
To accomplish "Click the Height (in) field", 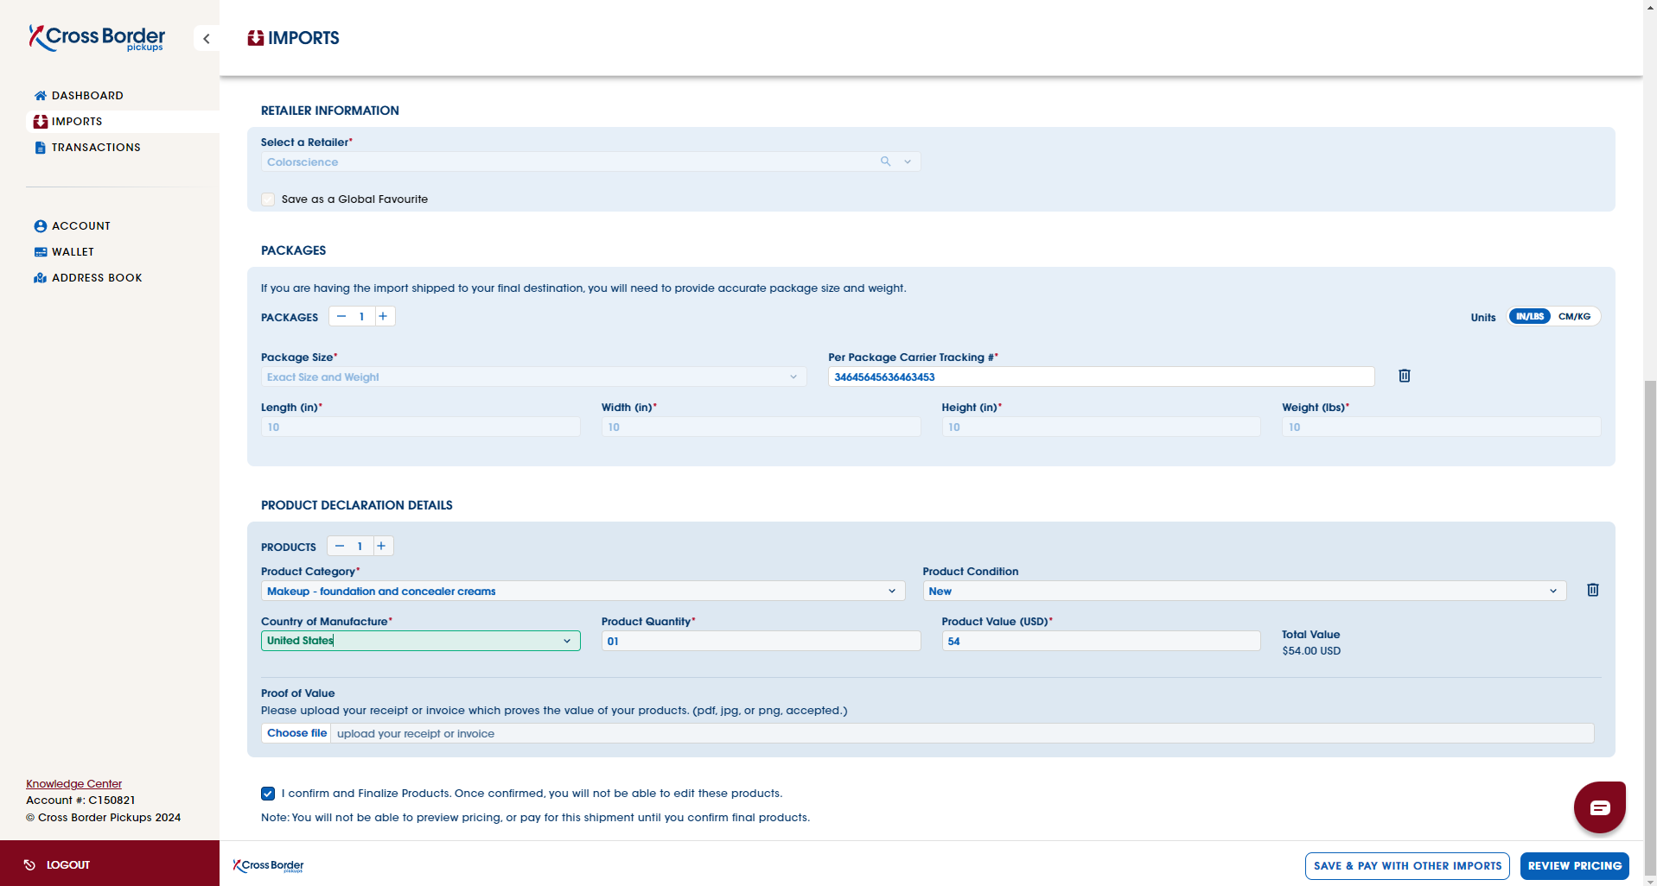I will click(x=1100, y=427).
